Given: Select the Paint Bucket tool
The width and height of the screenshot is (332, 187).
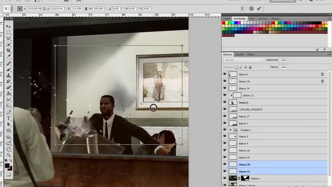Looking at the screenshot, I should tap(8, 94).
